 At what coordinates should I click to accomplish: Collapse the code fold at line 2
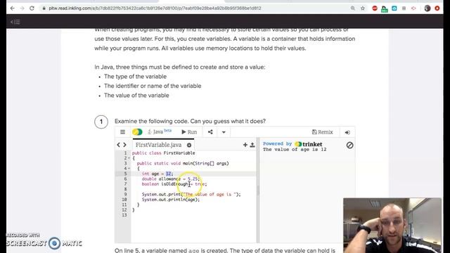[129, 158]
